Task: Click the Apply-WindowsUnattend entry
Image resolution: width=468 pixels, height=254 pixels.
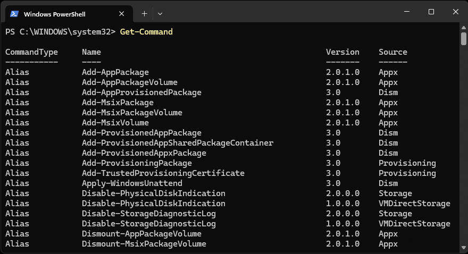Action: (x=132, y=183)
